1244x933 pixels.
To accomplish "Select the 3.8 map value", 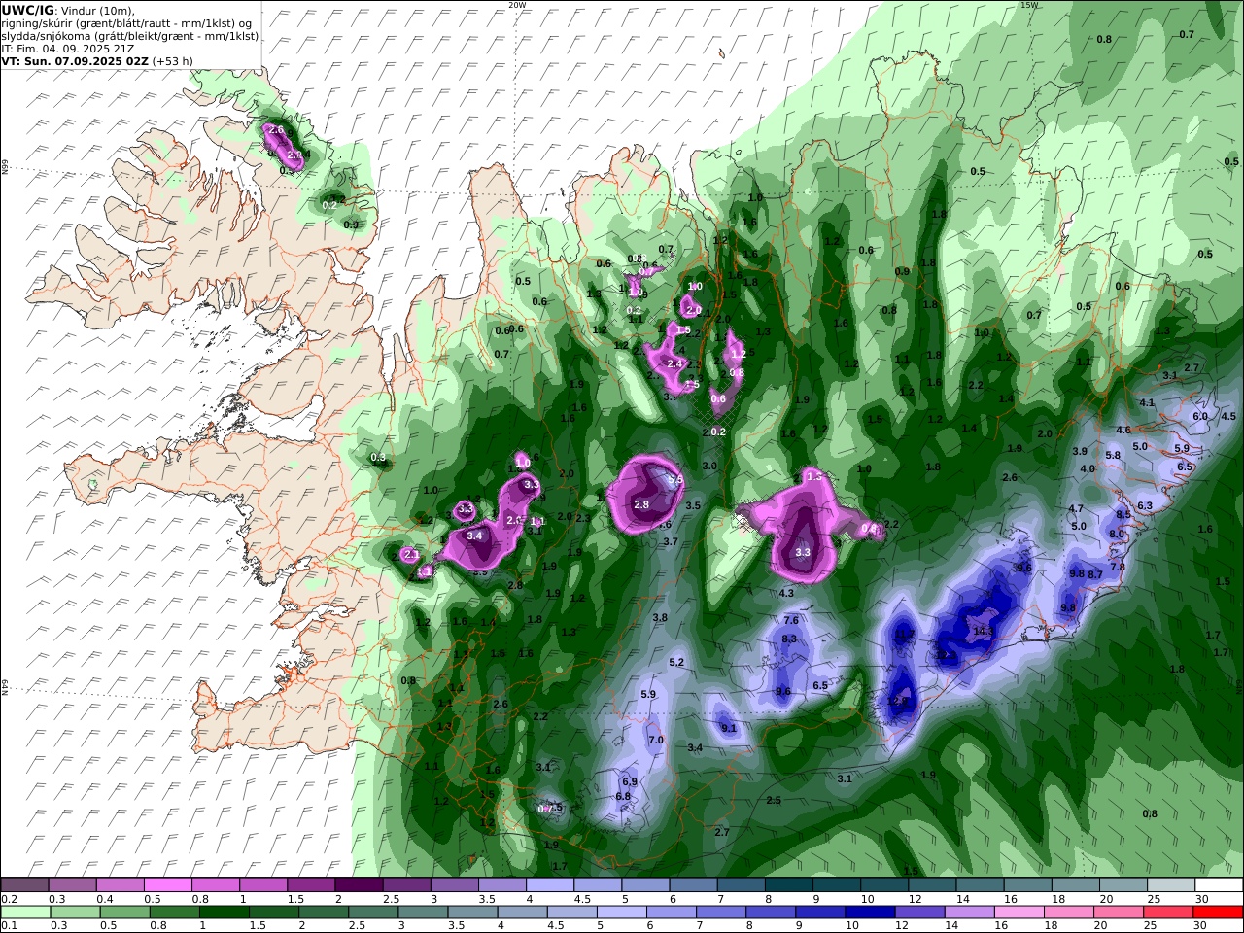I will click(660, 617).
